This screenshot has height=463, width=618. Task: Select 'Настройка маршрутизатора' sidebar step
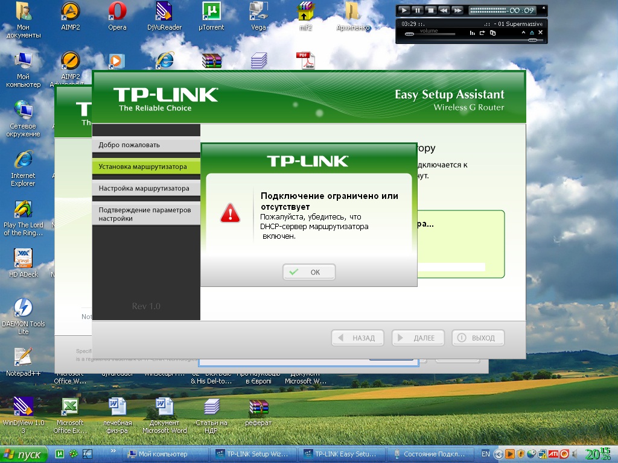[145, 189]
